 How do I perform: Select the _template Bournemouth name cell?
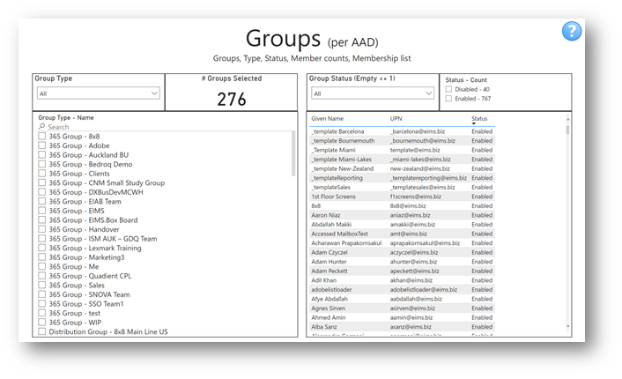tap(343, 140)
